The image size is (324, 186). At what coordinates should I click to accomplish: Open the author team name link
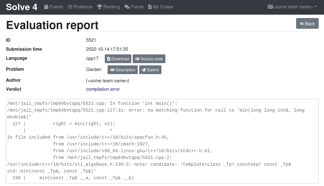(107, 81)
